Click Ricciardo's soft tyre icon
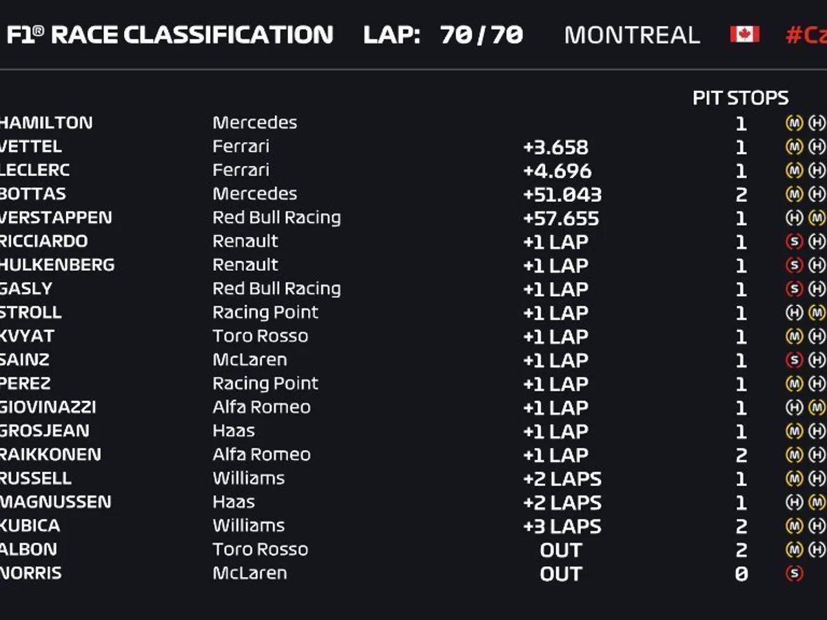Image resolution: width=827 pixels, height=620 pixels. click(794, 242)
